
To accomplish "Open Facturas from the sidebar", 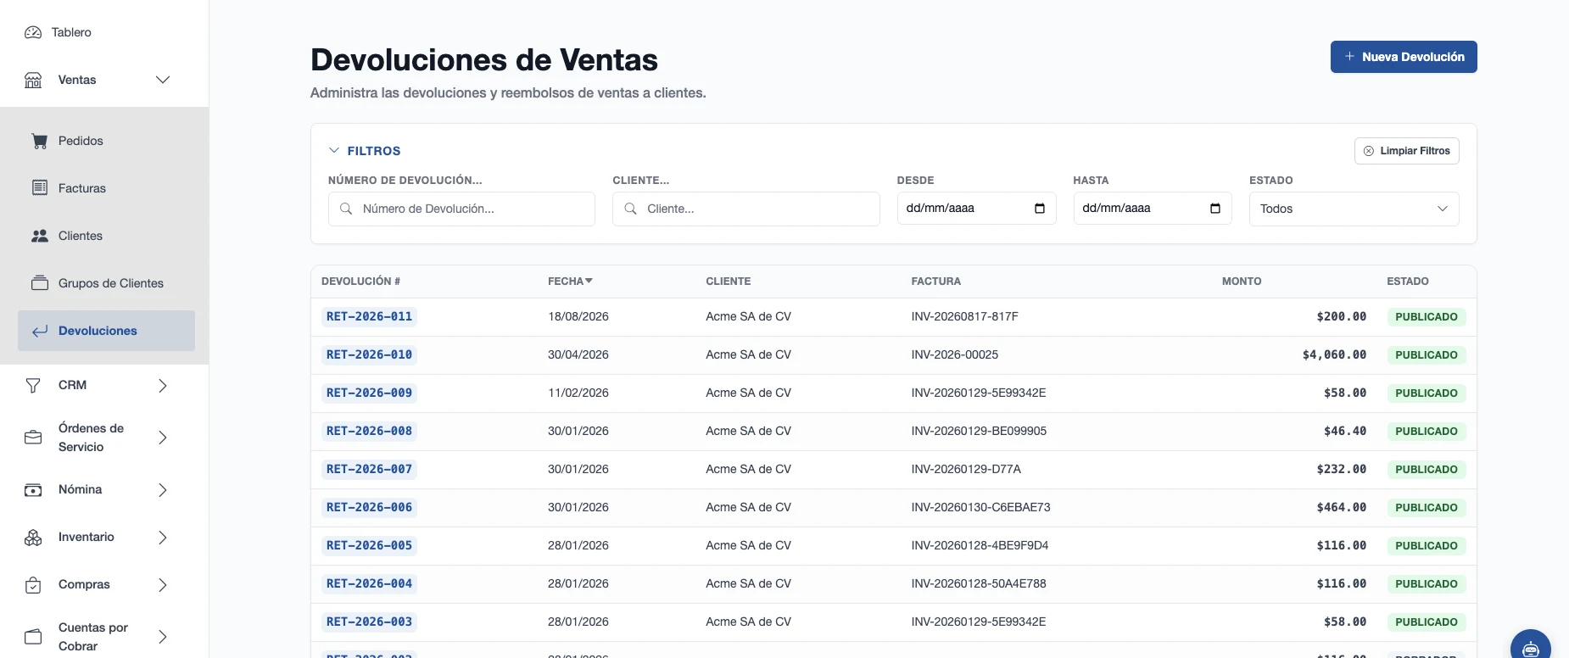I will click(106, 188).
